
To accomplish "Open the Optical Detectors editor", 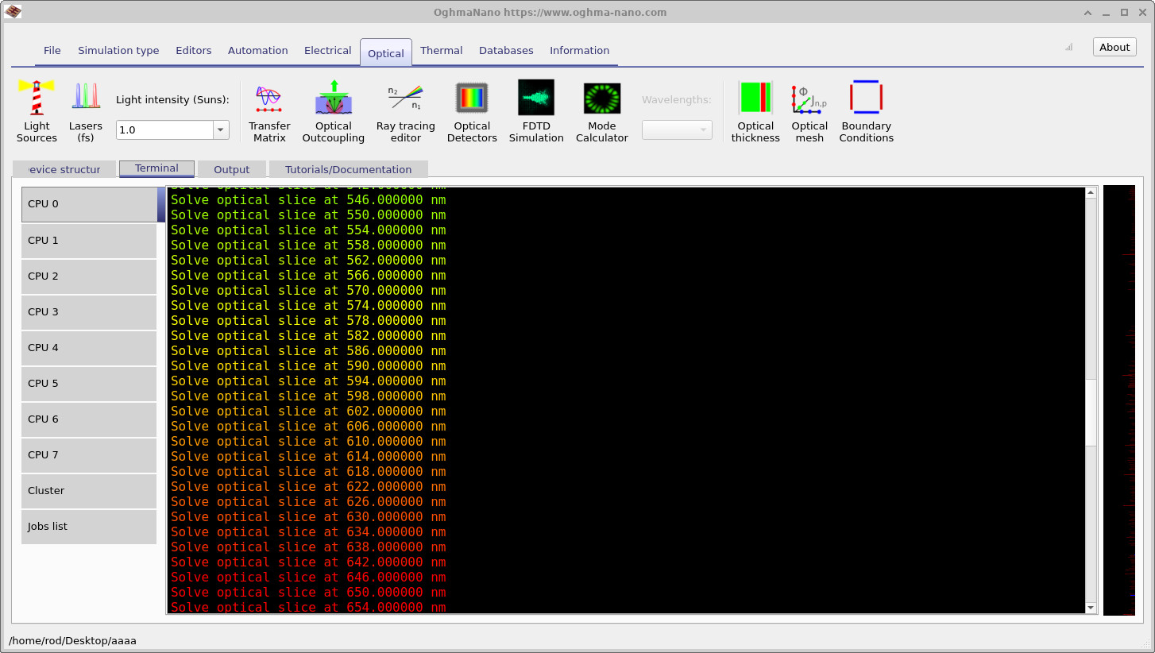I will [472, 111].
